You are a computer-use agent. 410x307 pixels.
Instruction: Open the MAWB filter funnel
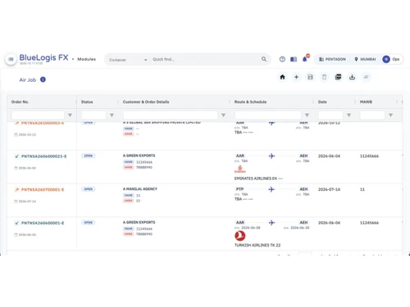390,115
